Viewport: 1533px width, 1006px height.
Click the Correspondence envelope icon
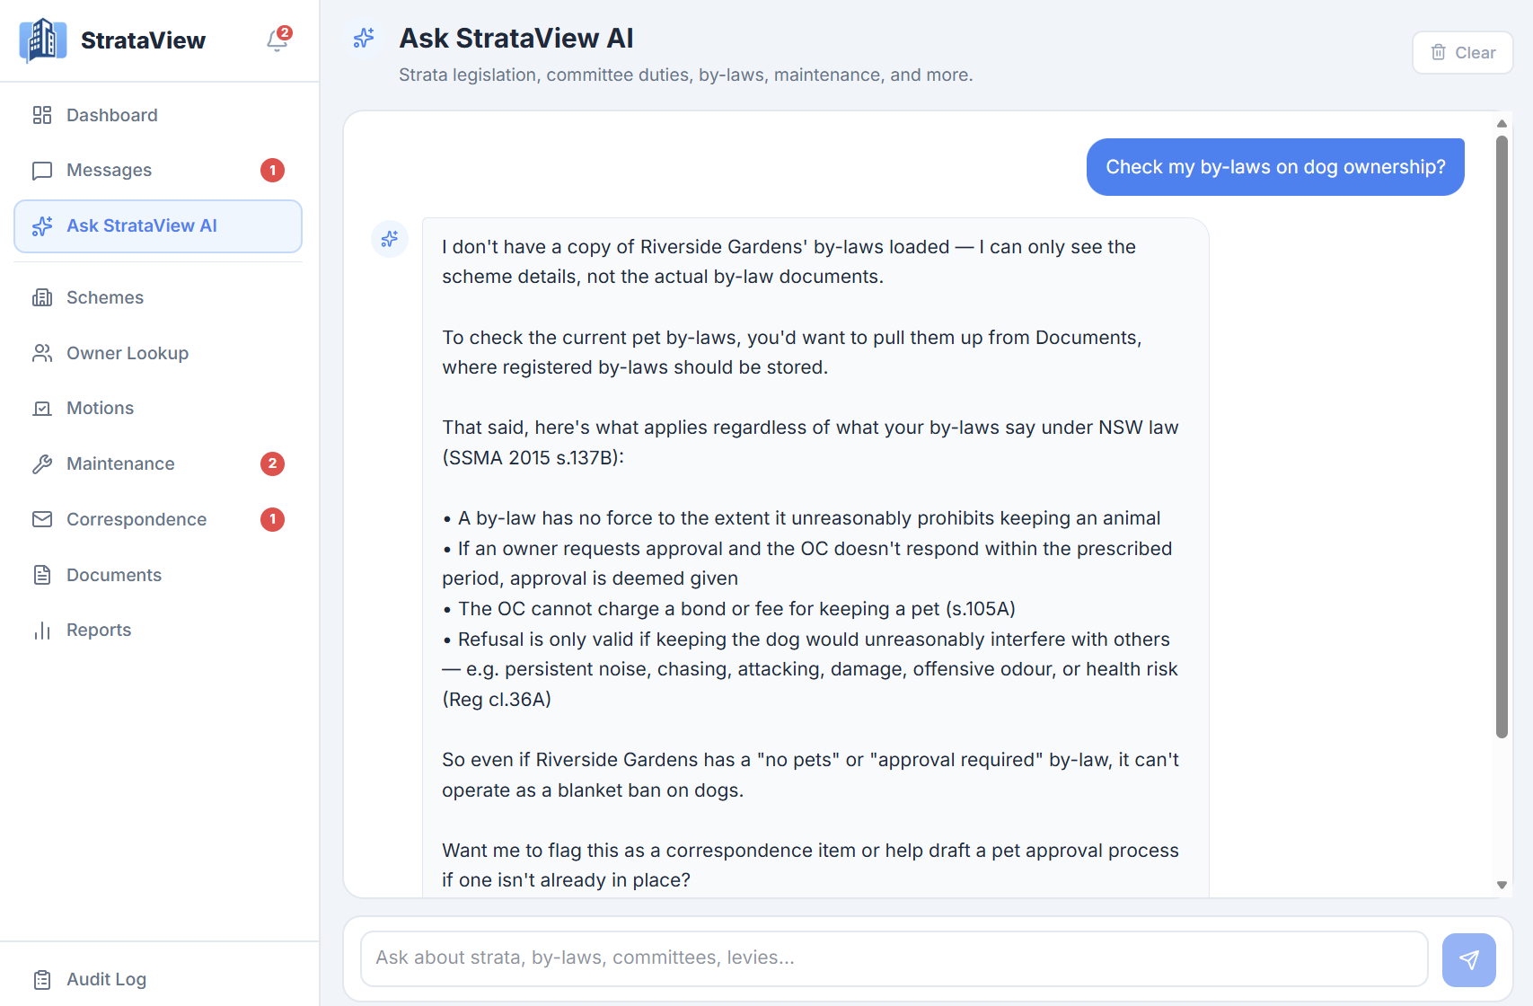42,519
